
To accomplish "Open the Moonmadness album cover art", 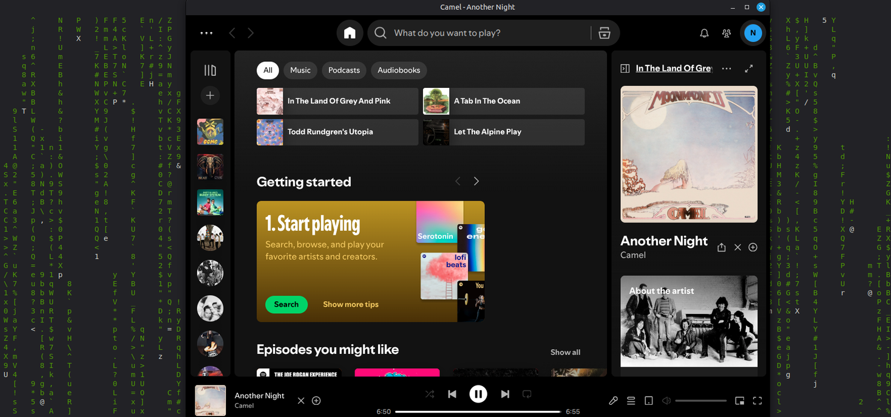I will pos(689,154).
